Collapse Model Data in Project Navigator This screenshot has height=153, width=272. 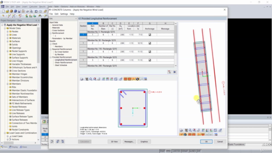tap(5, 28)
